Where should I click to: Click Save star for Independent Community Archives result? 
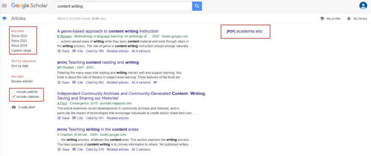(59, 118)
